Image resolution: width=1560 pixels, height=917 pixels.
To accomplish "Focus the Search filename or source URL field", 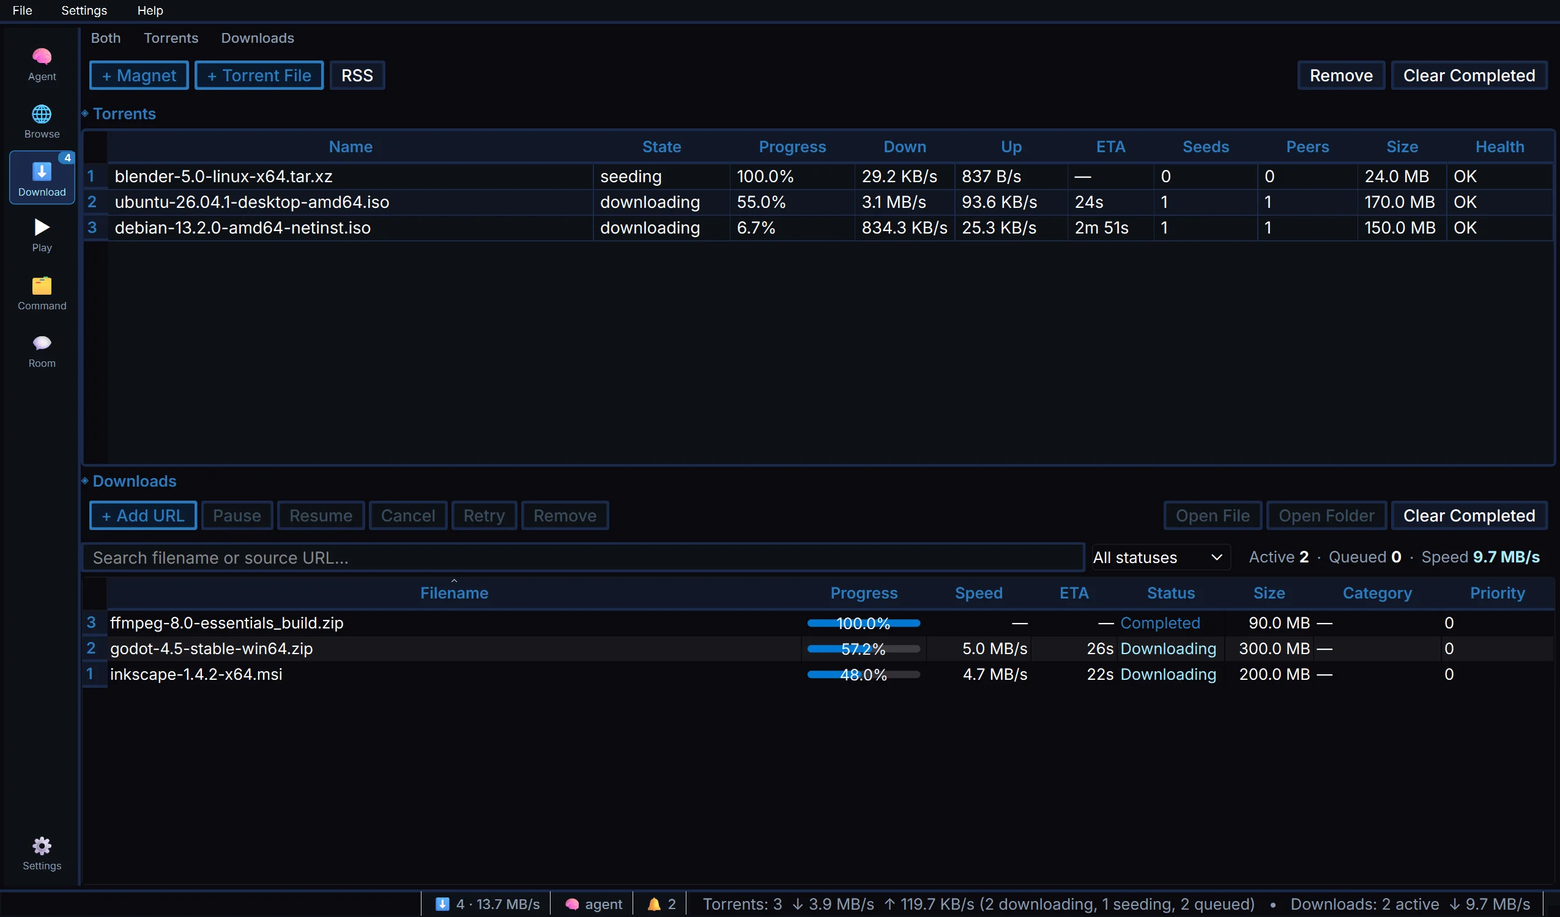I will [583, 558].
